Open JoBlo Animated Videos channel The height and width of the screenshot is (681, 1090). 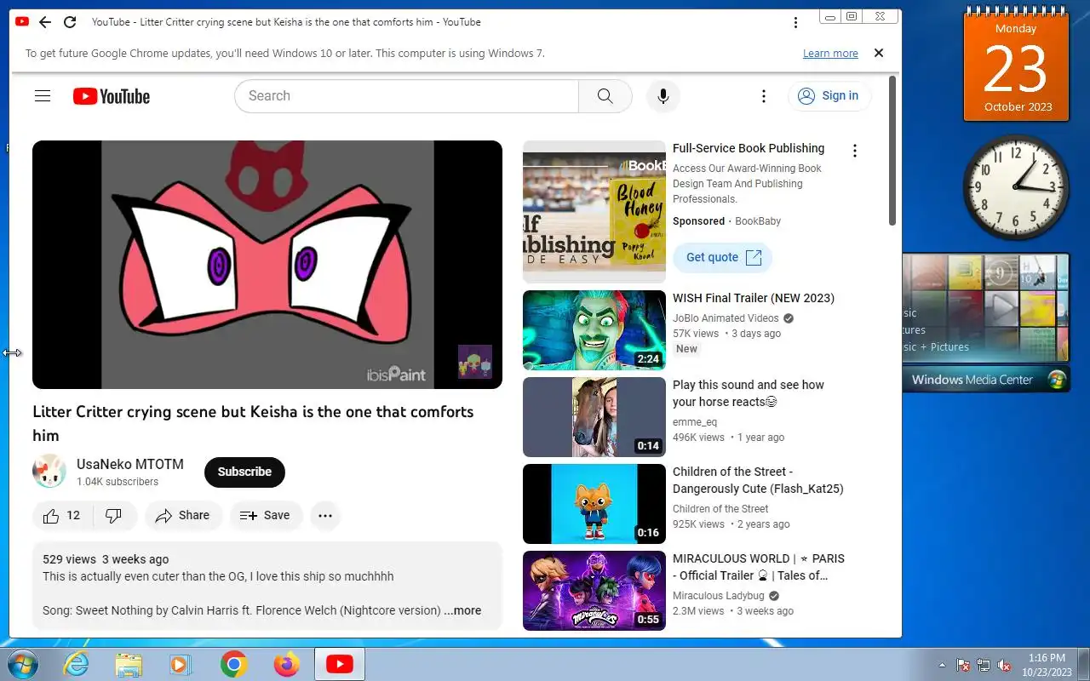click(726, 318)
